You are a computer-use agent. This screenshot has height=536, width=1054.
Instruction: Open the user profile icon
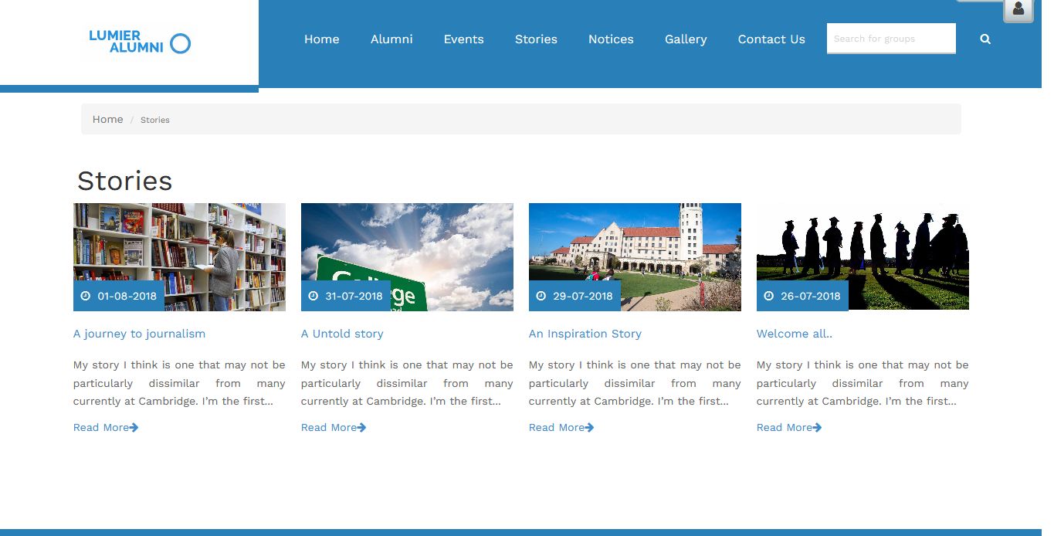(1018, 9)
